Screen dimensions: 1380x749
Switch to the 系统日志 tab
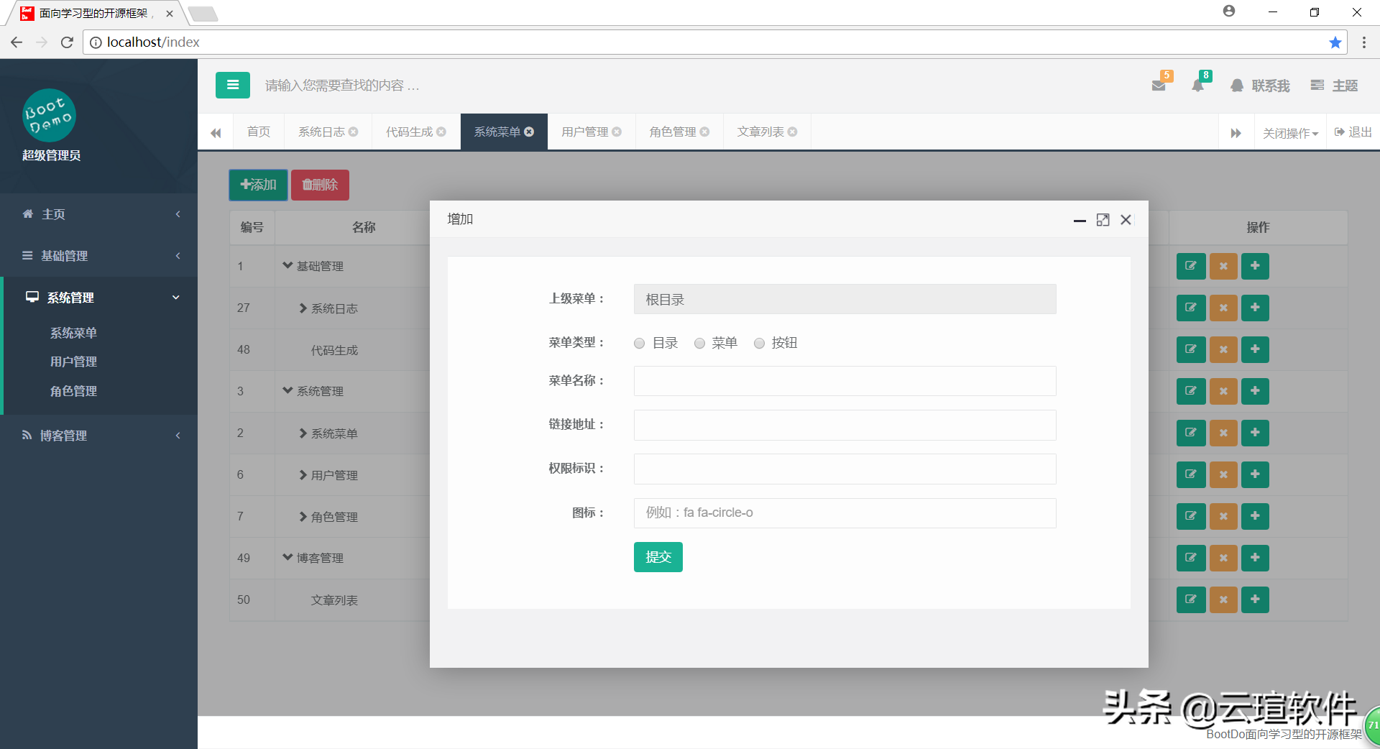(x=321, y=132)
